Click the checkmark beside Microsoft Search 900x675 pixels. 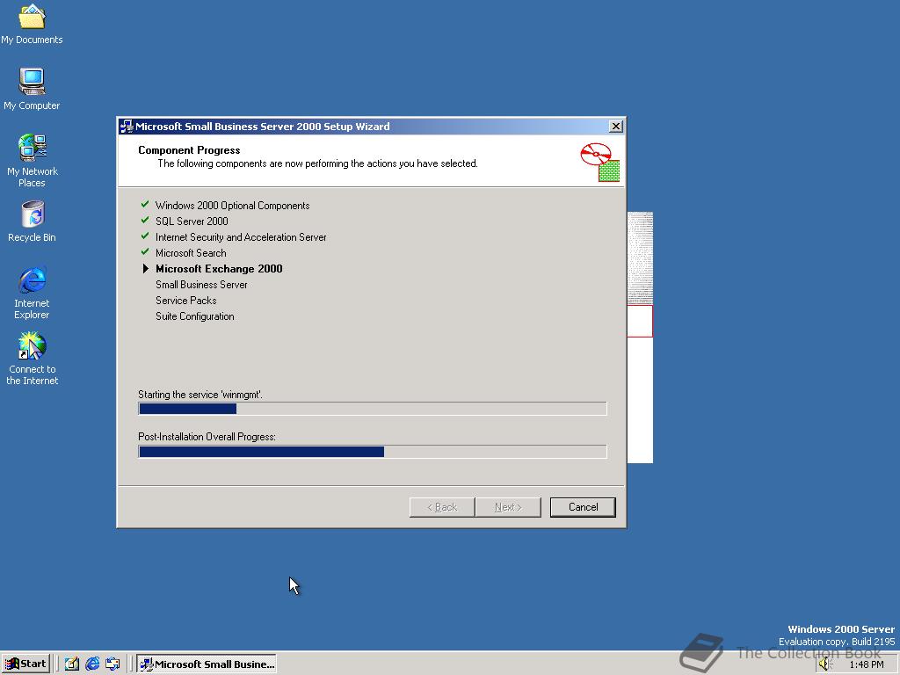coord(145,251)
